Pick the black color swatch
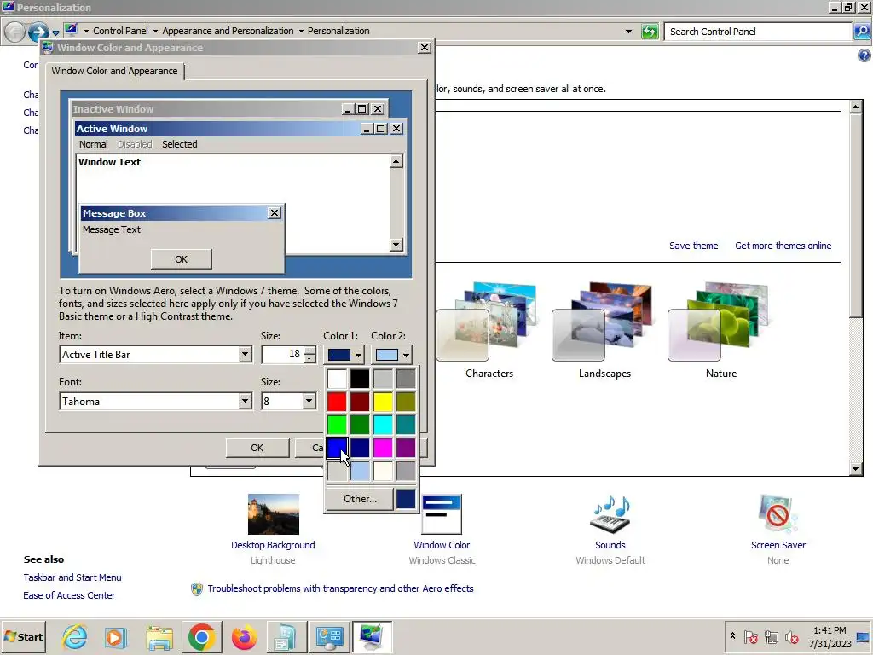The height and width of the screenshot is (655, 873). tap(360, 379)
